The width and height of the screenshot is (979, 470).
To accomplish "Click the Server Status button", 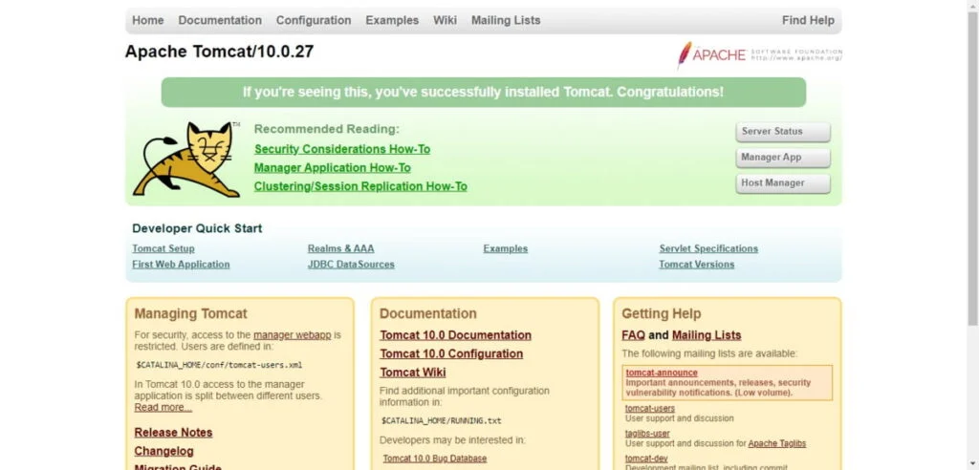I will [x=783, y=132].
